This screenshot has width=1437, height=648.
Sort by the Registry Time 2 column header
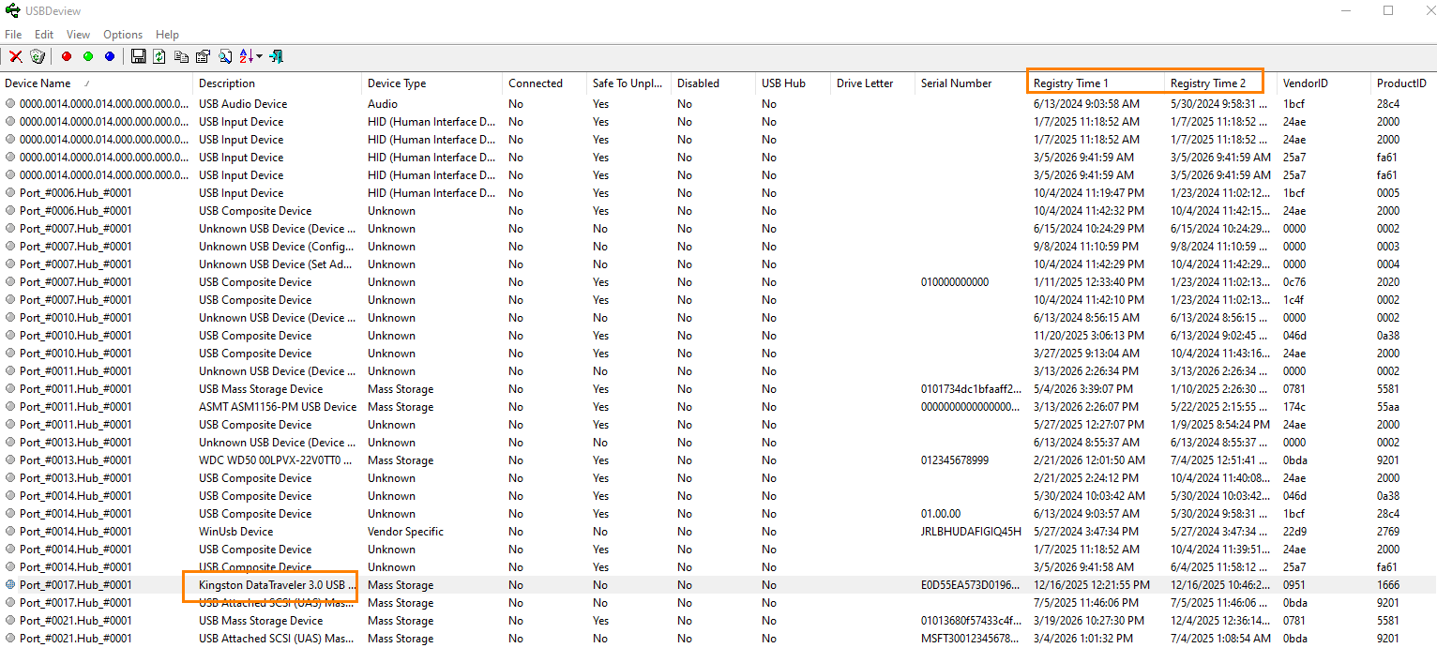tap(1221, 83)
